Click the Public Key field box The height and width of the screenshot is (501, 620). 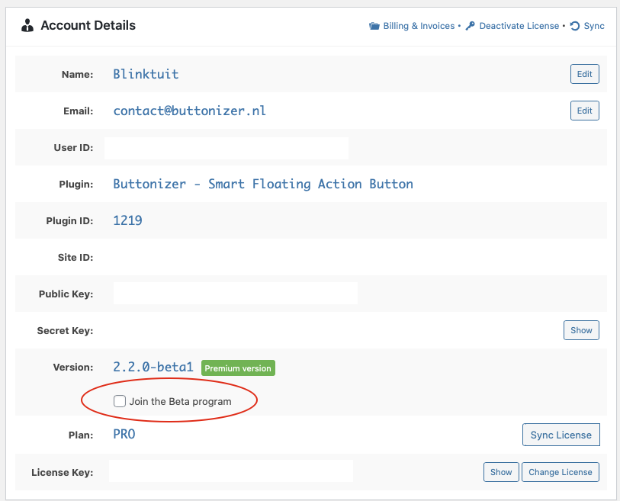(236, 294)
